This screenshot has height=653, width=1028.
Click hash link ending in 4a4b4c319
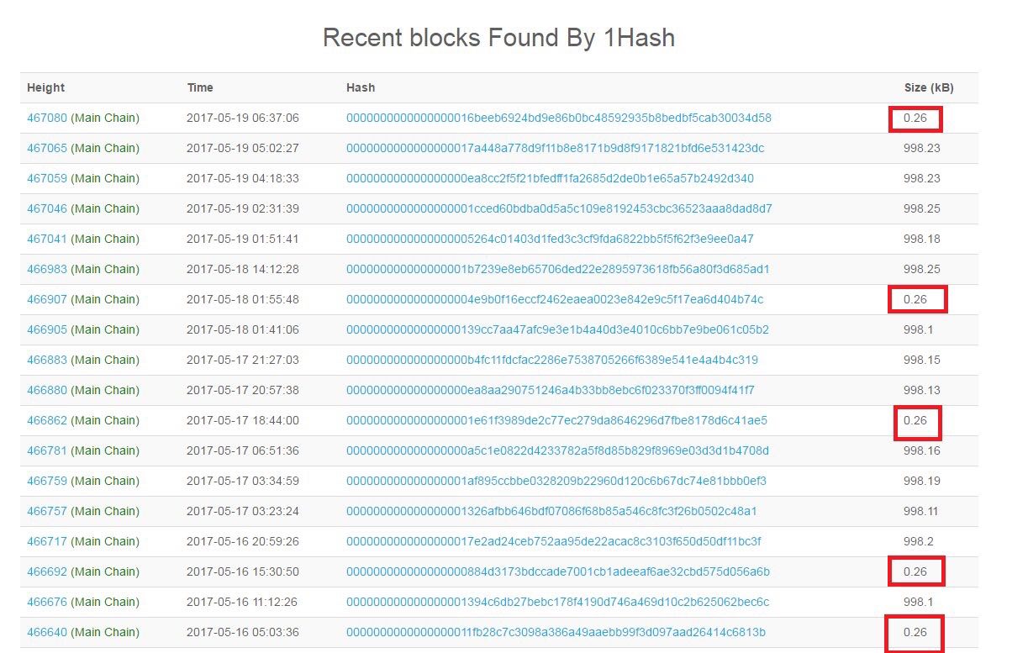551,360
